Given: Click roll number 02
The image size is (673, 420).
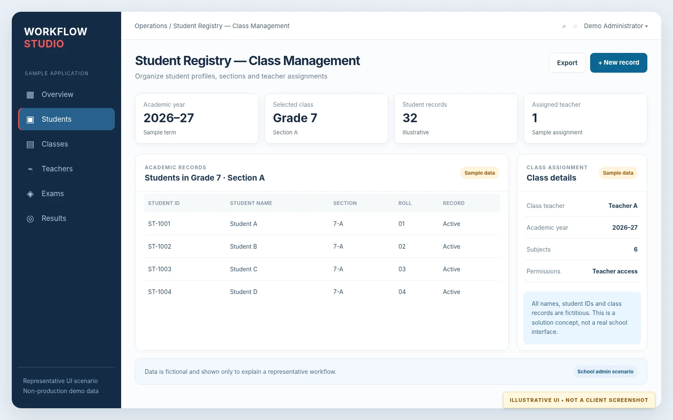Looking at the screenshot, I should tap(402, 247).
